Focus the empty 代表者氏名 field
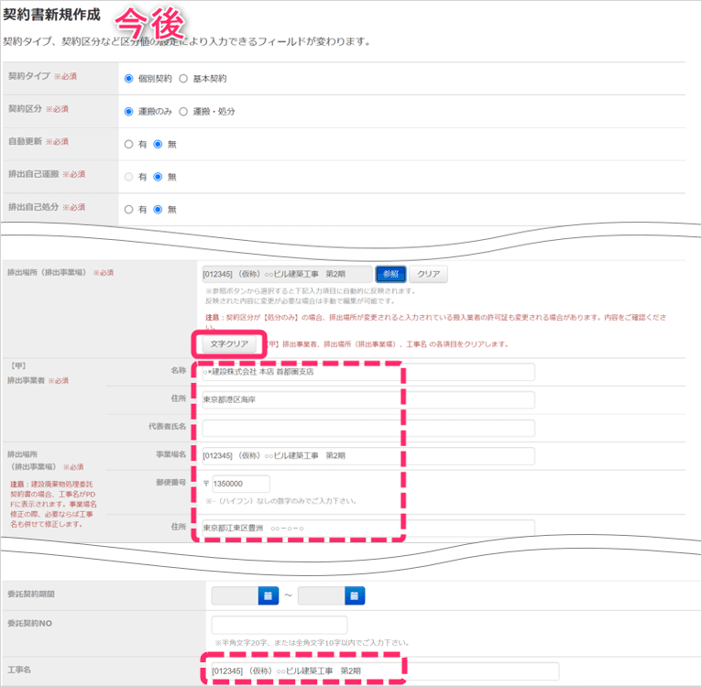Image resolution: width=702 pixels, height=687 pixels. [367, 428]
